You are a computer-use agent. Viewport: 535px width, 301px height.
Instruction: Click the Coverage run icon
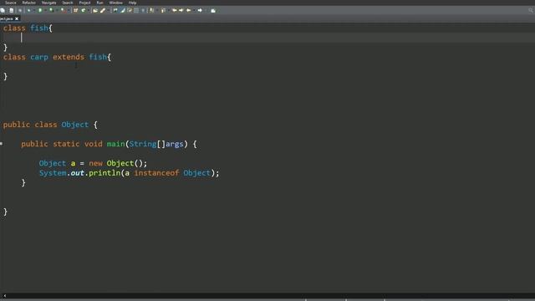(x=51, y=10)
